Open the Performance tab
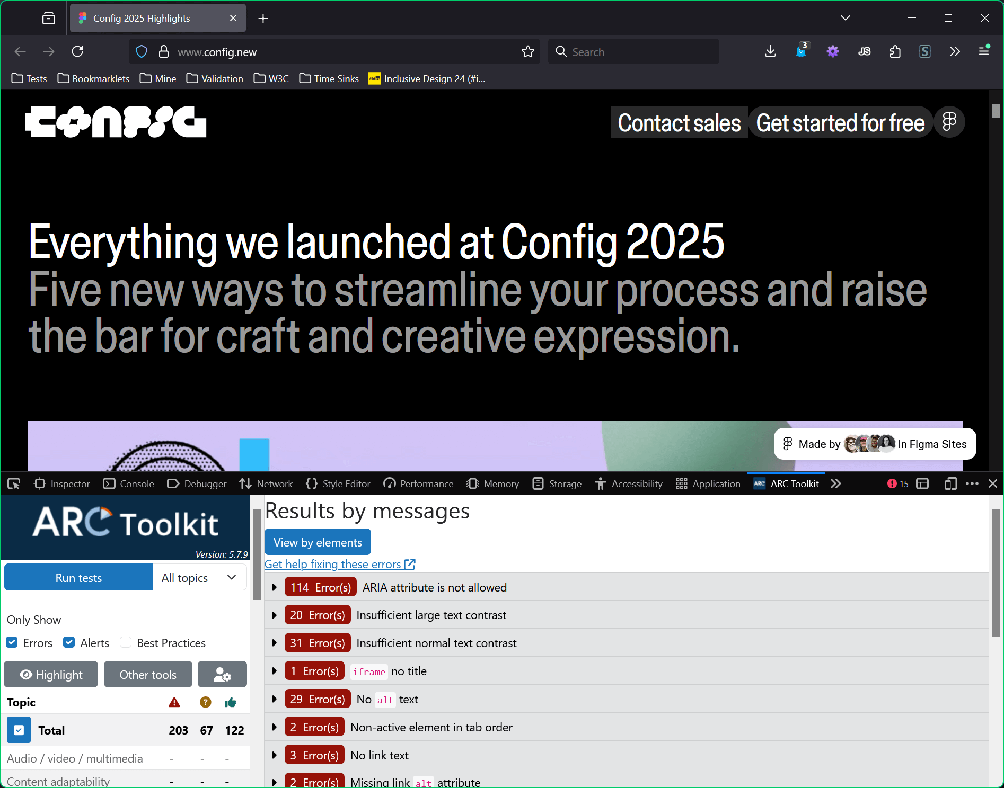Image resolution: width=1004 pixels, height=788 pixels. click(419, 483)
